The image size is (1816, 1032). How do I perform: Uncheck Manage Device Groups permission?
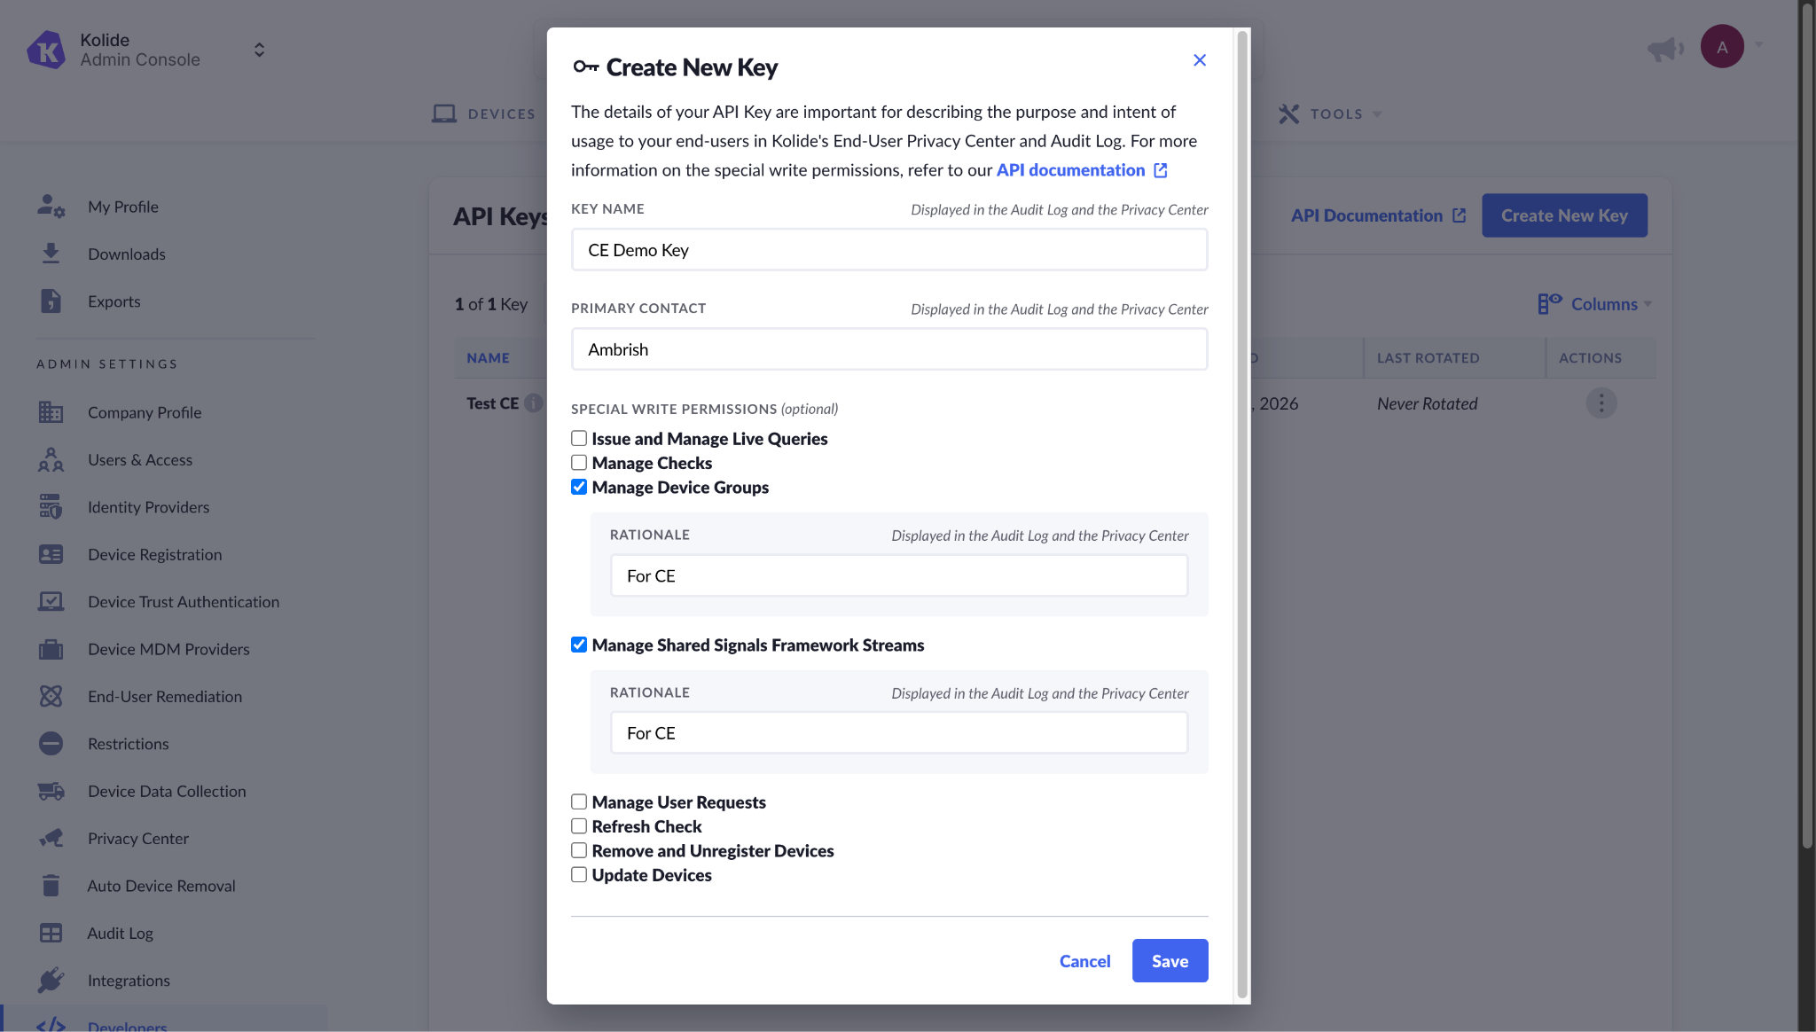click(x=579, y=487)
